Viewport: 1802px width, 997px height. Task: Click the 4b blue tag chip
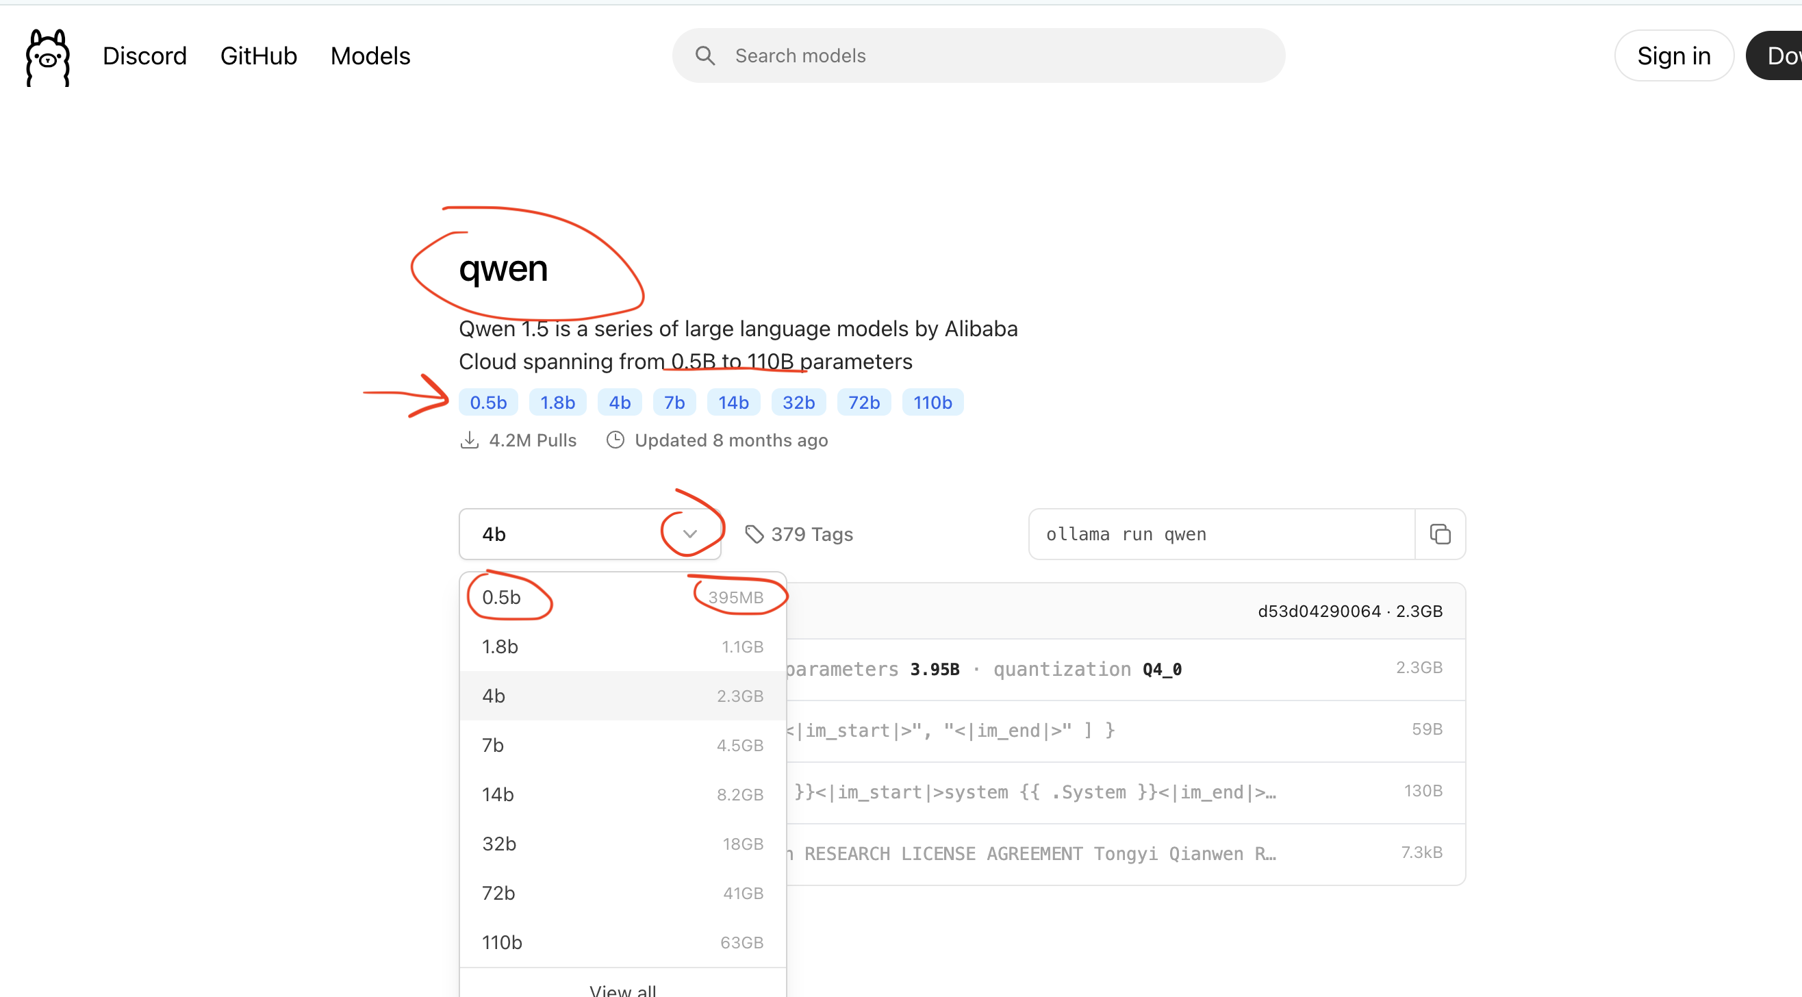click(x=620, y=403)
